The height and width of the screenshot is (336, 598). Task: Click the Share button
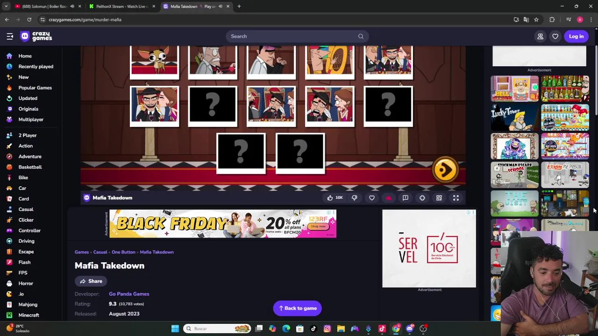point(91,281)
